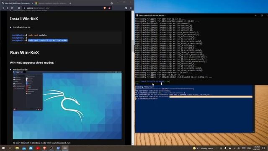Go forward in the browser

point(8,8)
